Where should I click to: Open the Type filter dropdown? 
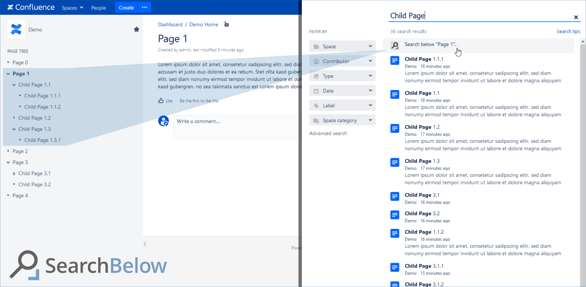click(x=342, y=76)
